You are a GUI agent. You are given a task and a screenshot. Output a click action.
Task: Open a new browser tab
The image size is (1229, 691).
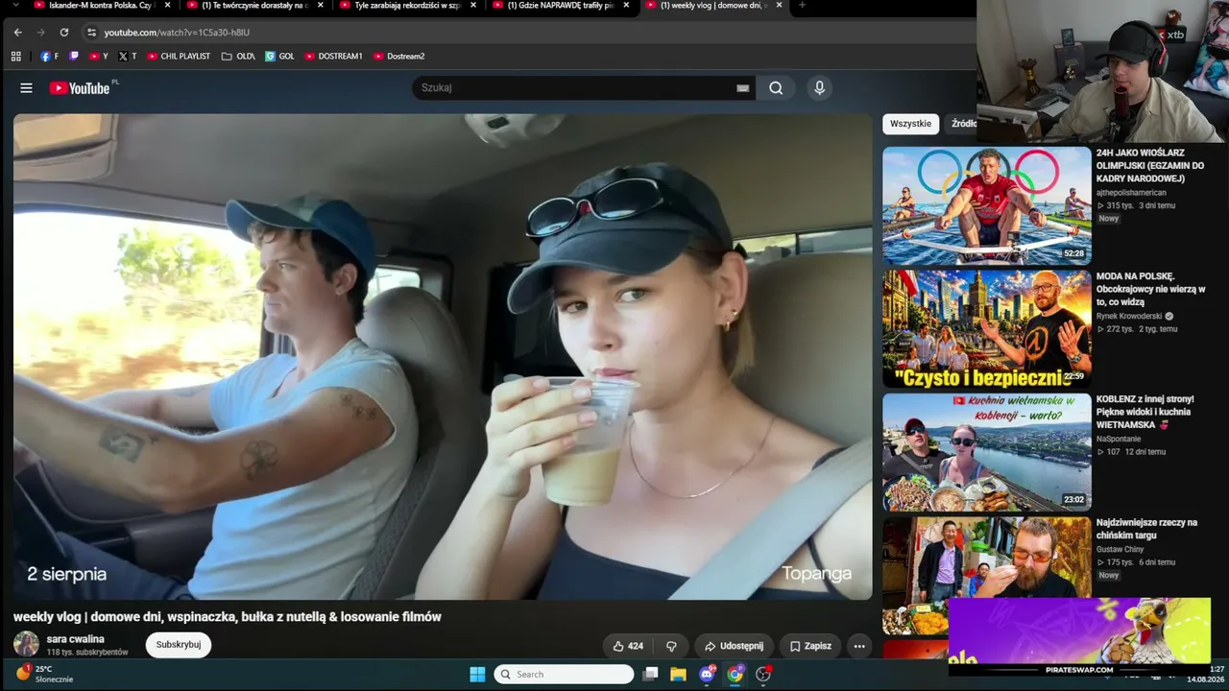tap(803, 6)
